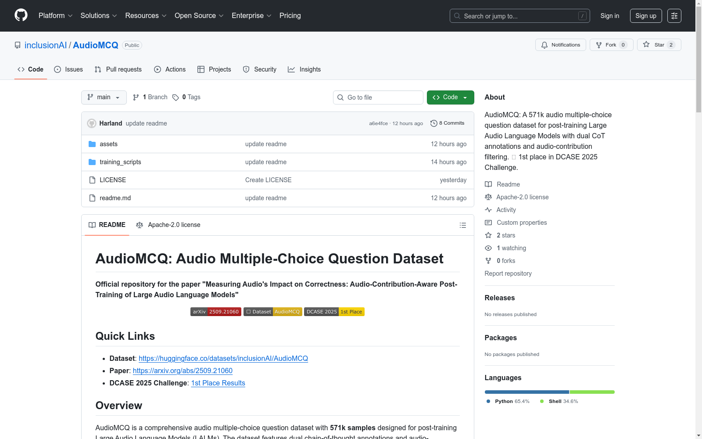Click the arXiv 2509.21060 badge
The image size is (702, 439).
216,312
